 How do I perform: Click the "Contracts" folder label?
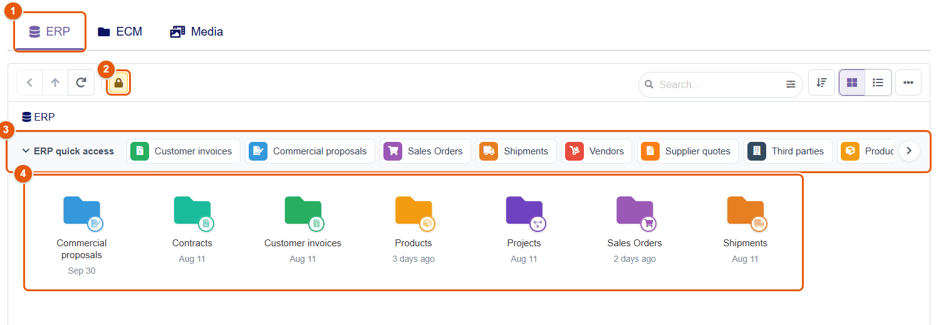point(192,243)
